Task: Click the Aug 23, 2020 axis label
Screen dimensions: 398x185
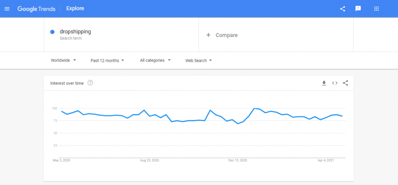Action: [150, 161]
